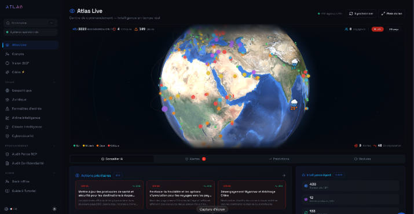Click the Rechercher search field
Screen dimensions: 414x214
30,23
